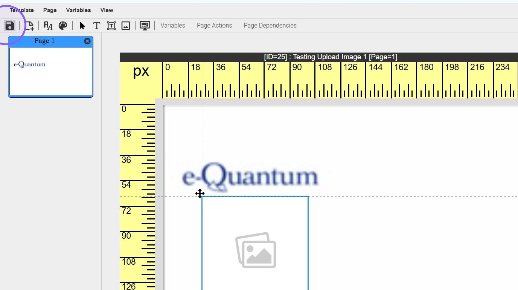
Task: Select the image placeholder box on the canvas
Action: [x=255, y=243]
